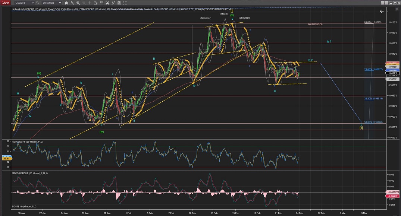Select the drawing tools pencil icon
This screenshot has width=401, height=216.
72,3
